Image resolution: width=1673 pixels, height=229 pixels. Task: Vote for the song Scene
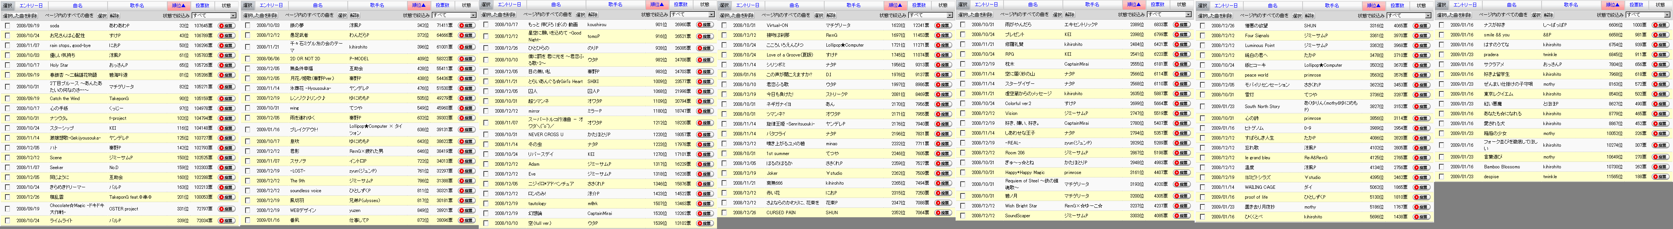click(x=226, y=158)
